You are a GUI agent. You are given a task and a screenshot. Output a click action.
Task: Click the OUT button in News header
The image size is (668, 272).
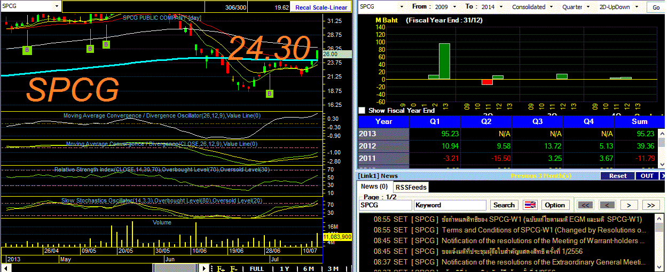[647, 175]
